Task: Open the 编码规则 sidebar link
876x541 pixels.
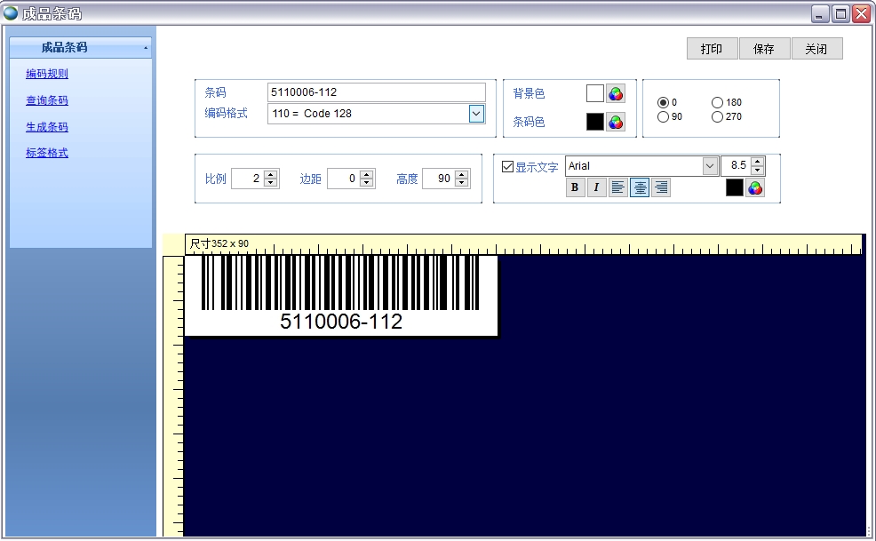Action: [45, 74]
